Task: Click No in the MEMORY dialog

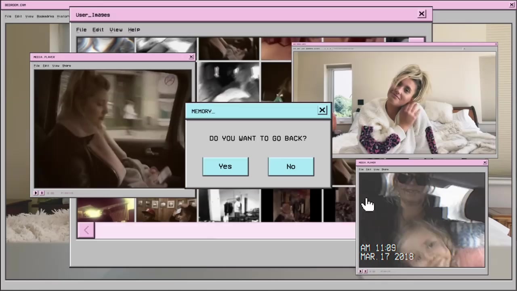Action: pyautogui.click(x=291, y=167)
